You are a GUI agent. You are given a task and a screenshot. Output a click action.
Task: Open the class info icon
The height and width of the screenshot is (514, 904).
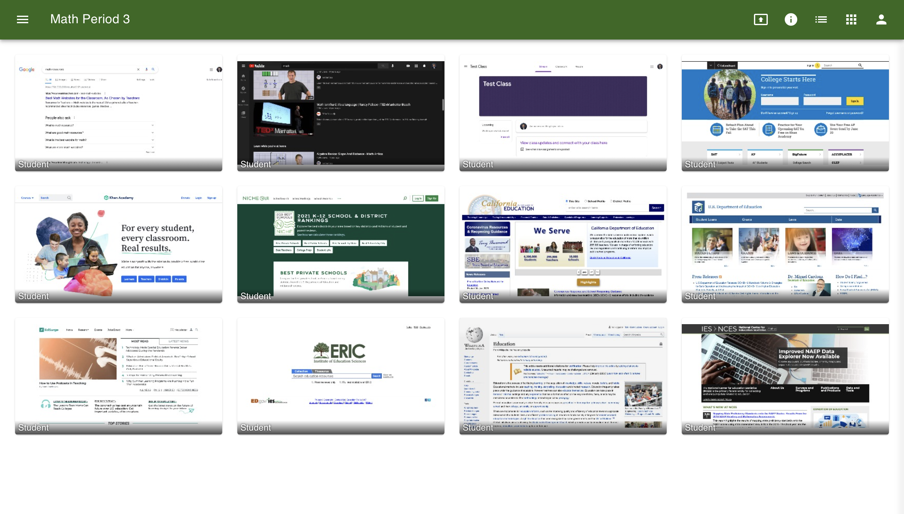pos(791,19)
